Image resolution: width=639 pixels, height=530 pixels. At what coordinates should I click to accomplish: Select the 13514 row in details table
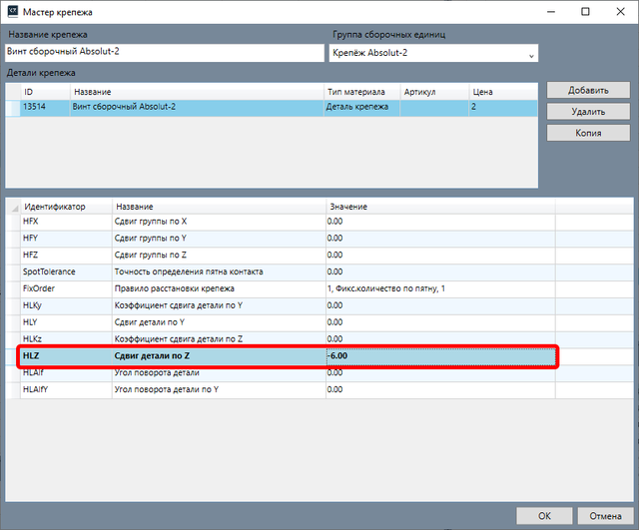(x=272, y=107)
